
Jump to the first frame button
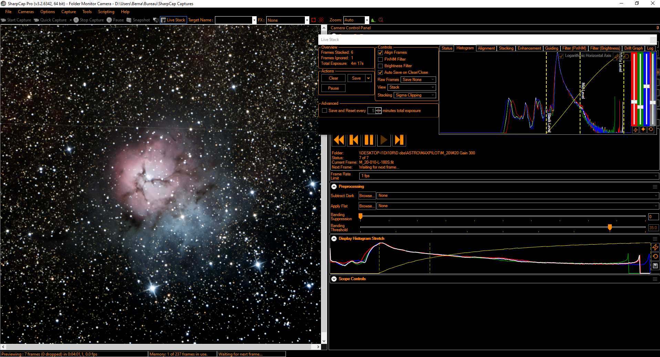[354, 140]
